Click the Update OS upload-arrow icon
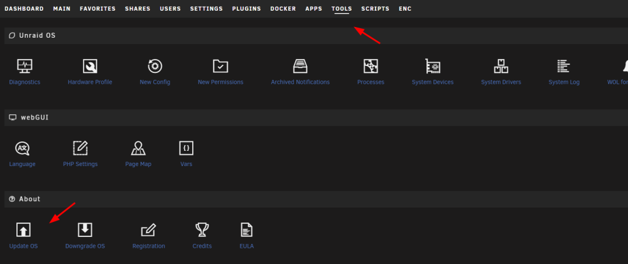 pyautogui.click(x=23, y=230)
